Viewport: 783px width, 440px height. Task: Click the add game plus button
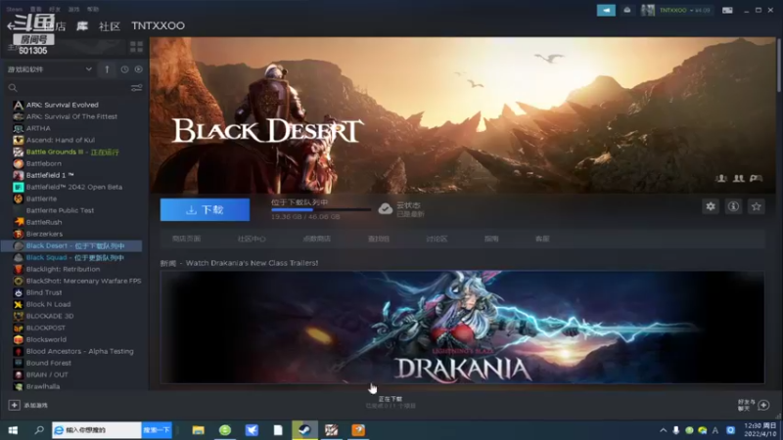(x=14, y=405)
